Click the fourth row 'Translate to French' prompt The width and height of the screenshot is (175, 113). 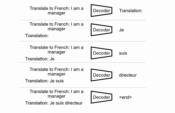tap(56, 71)
